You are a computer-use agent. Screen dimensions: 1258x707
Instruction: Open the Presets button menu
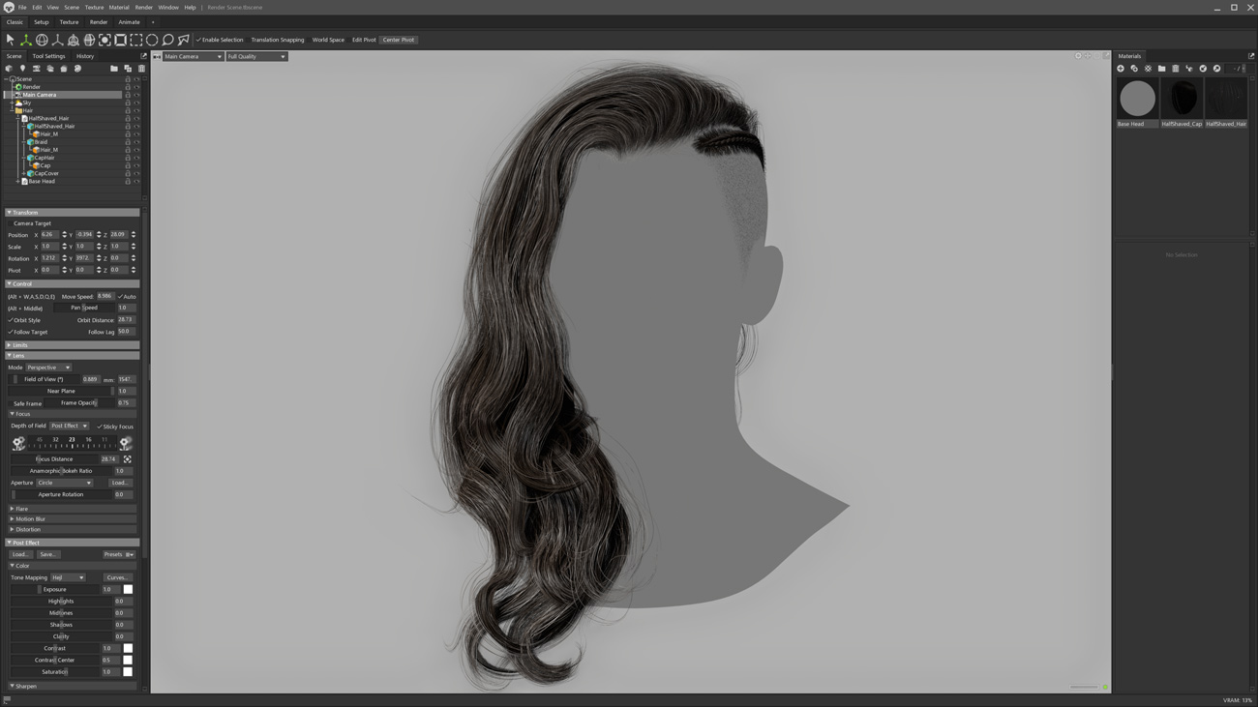coord(119,554)
